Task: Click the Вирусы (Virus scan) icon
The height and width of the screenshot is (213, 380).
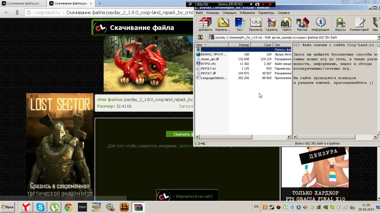Action: [341, 25]
